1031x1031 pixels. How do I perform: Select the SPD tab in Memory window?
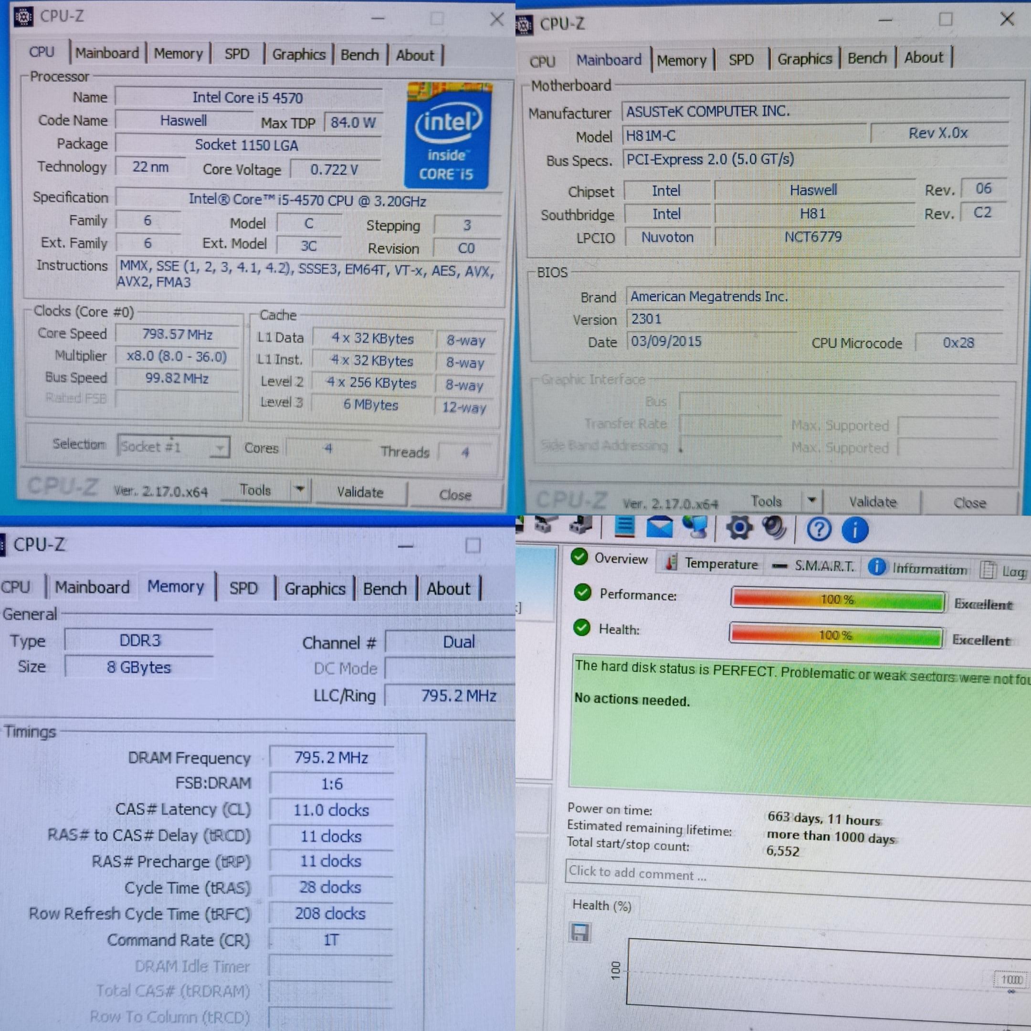(x=243, y=588)
